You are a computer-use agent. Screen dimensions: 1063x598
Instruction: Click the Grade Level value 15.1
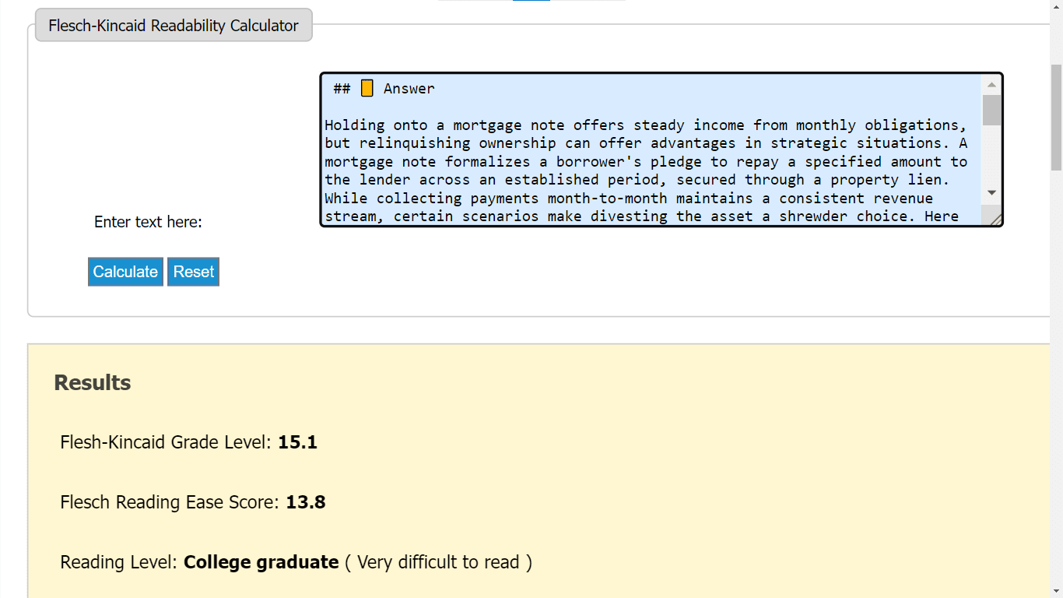tap(297, 442)
